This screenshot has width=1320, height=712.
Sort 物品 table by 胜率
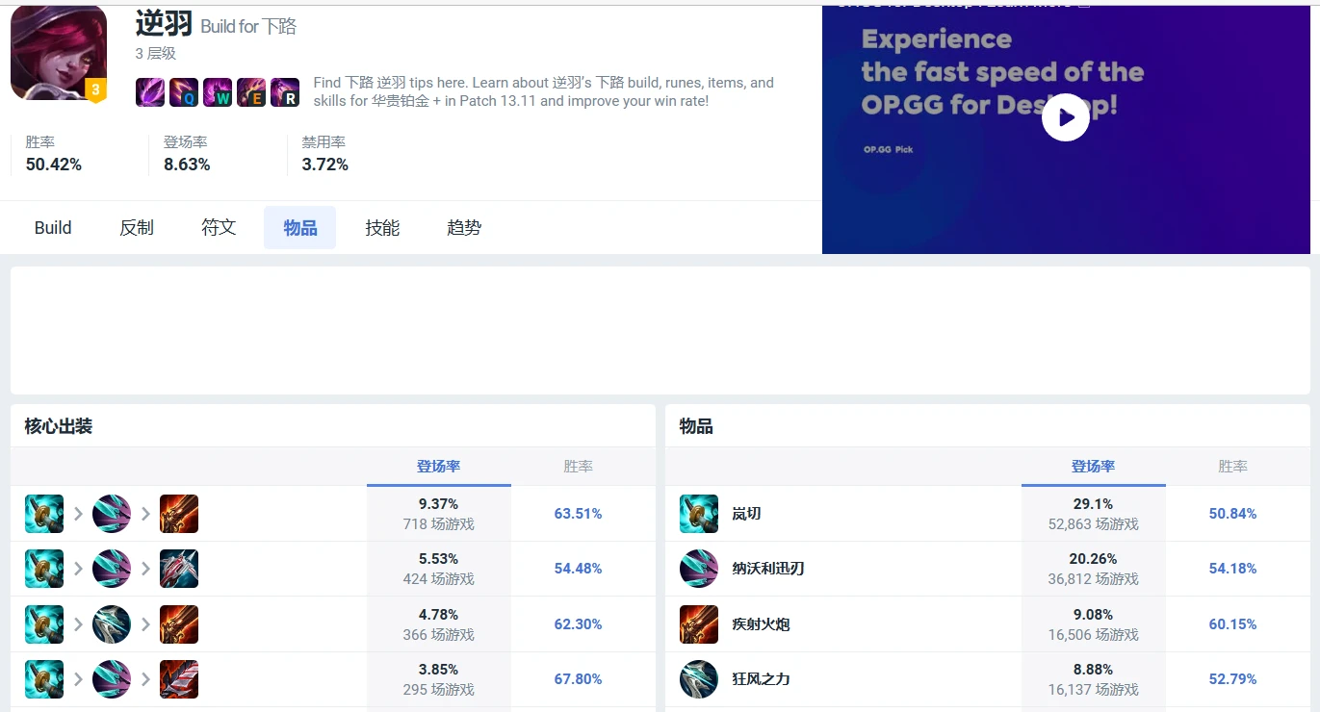click(x=1232, y=467)
